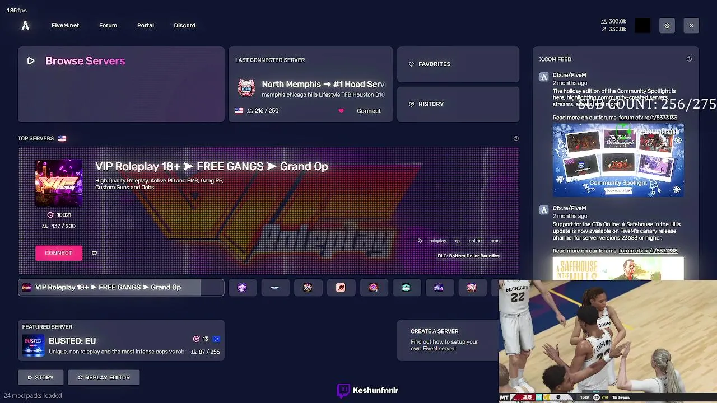Screen dimensions: 717x403
Task: Click BUSTED server logo thumbnail
Action: point(33,345)
